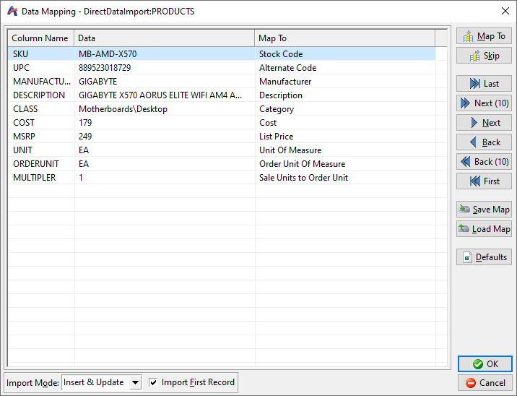Viewport: 517px width, 396px height.
Task: Open the Import Mode dropdown
Action: tap(135, 382)
